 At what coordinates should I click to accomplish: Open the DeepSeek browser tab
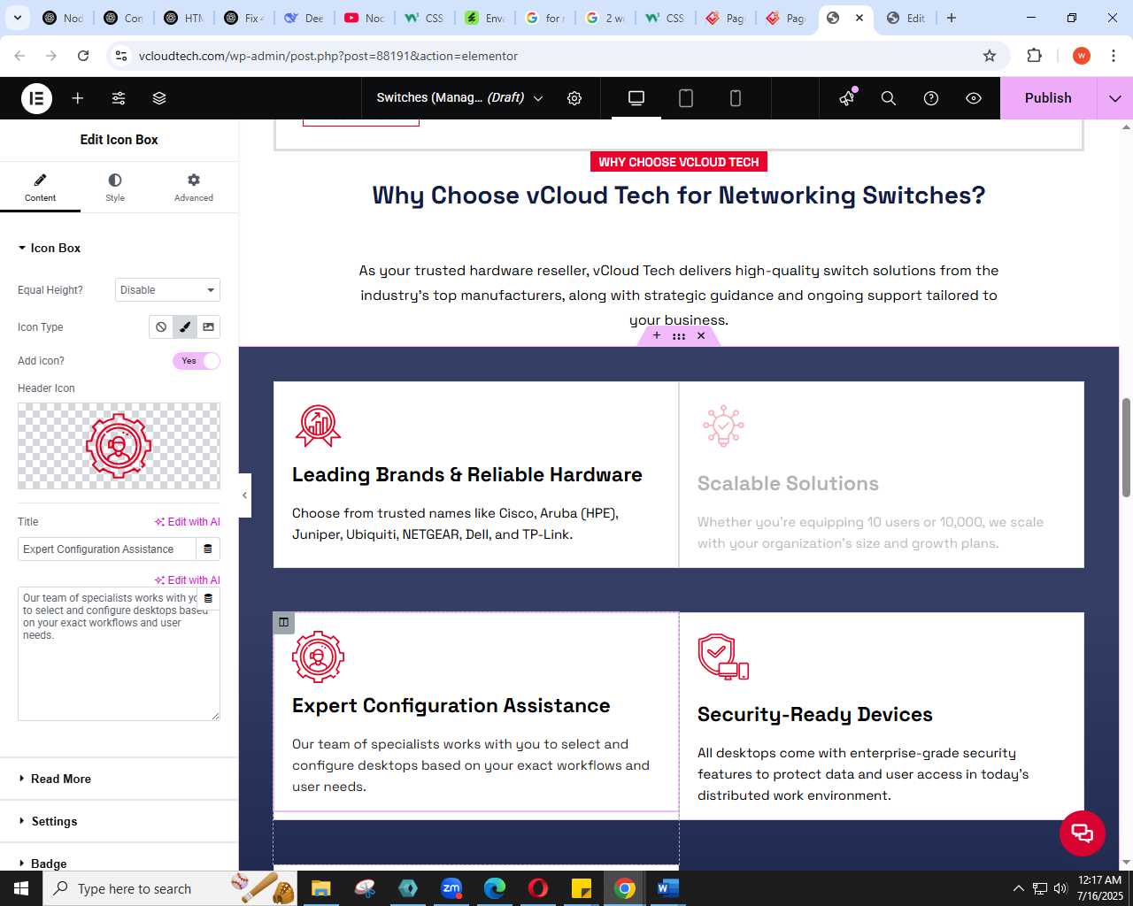click(x=304, y=18)
